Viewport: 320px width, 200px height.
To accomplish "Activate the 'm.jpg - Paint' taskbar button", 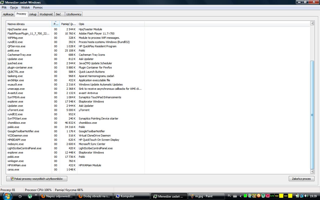I will 206,196.
